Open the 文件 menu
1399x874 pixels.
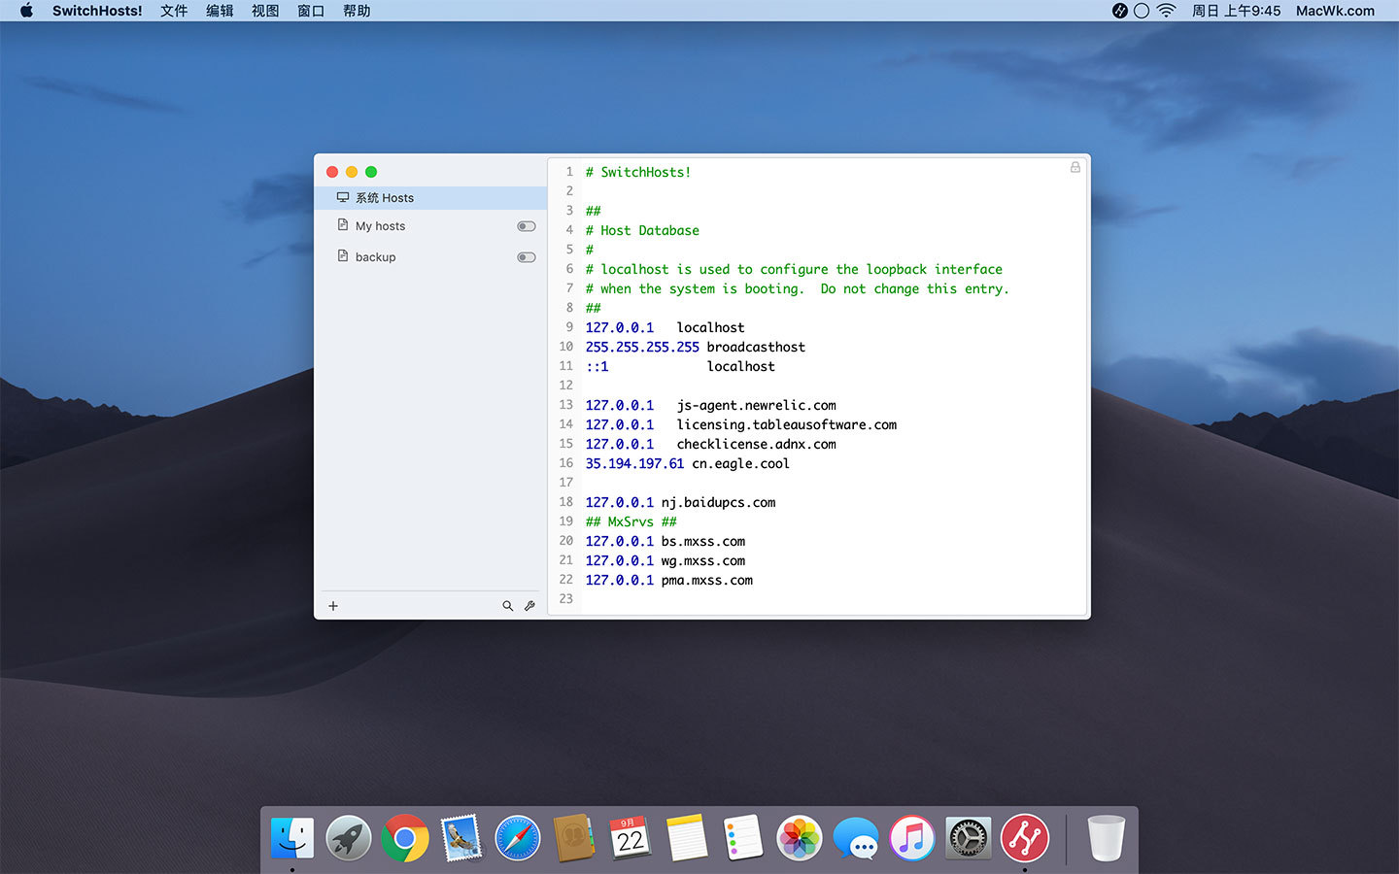[x=174, y=11]
